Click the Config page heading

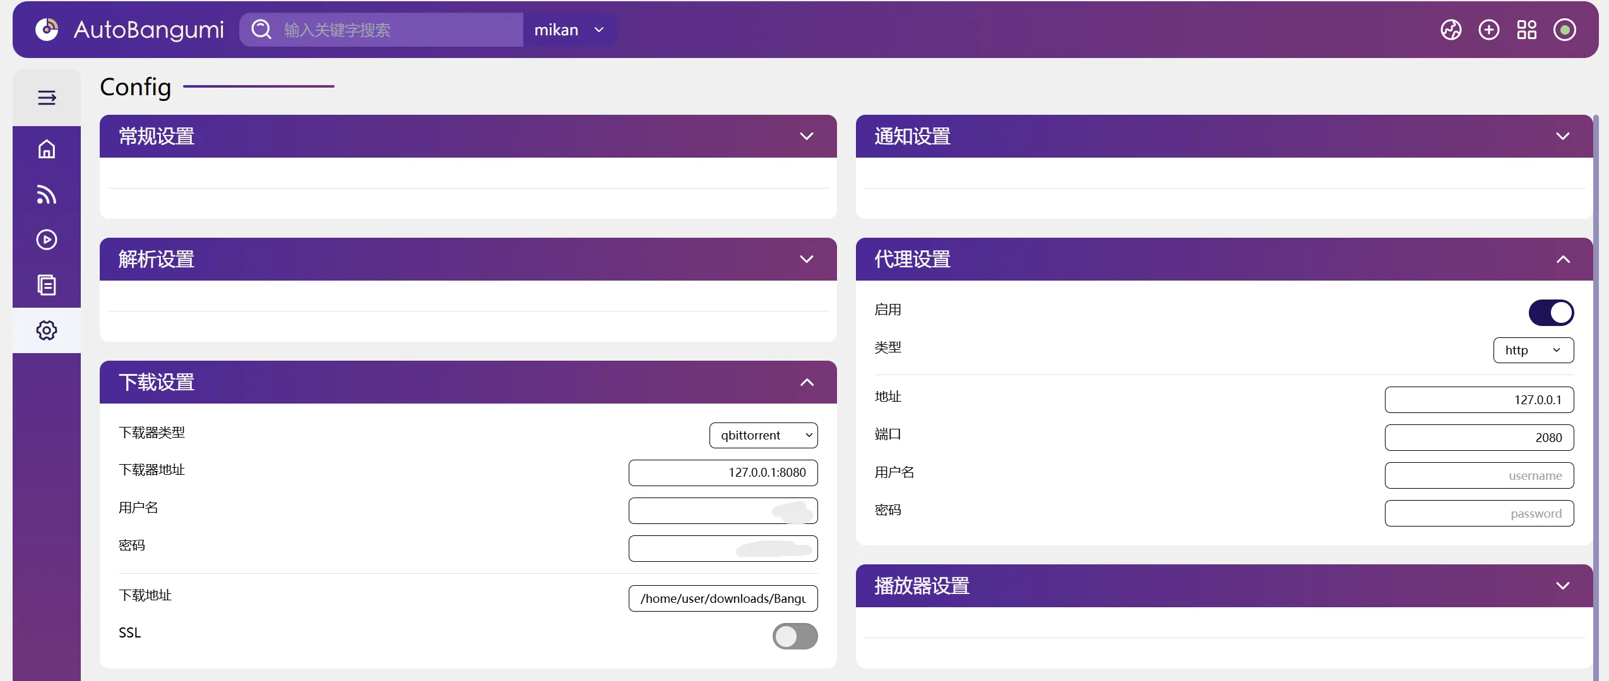click(136, 87)
